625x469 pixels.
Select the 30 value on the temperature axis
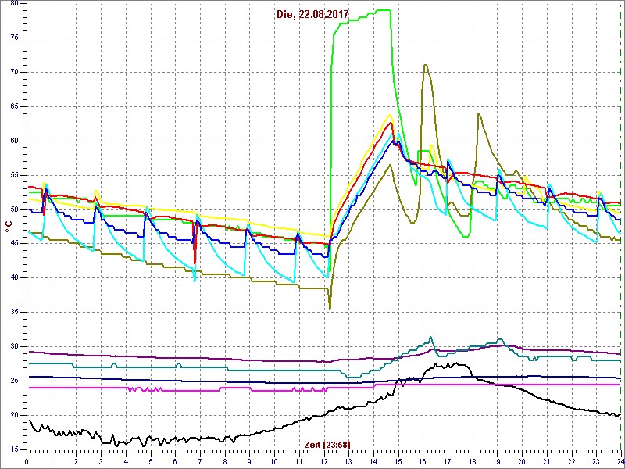click(14, 346)
